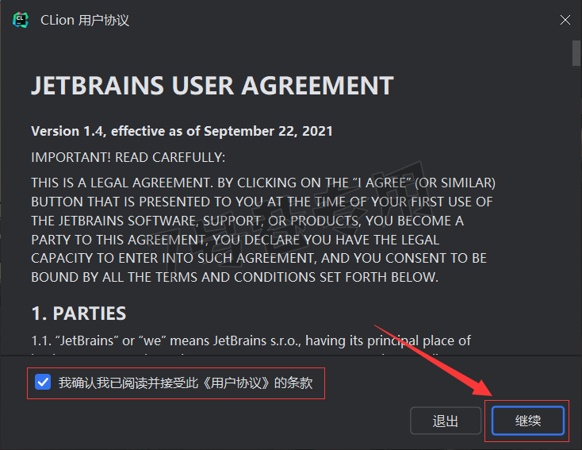Click the '我确认我已阅读并接受此《用户协议》的条款' label
The height and width of the screenshot is (450, 582).
pos(186,383)
